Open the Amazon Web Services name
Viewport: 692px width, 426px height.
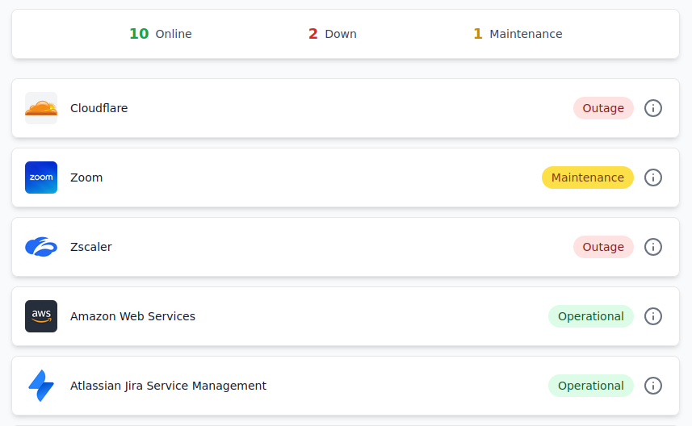tap(132, 316)
